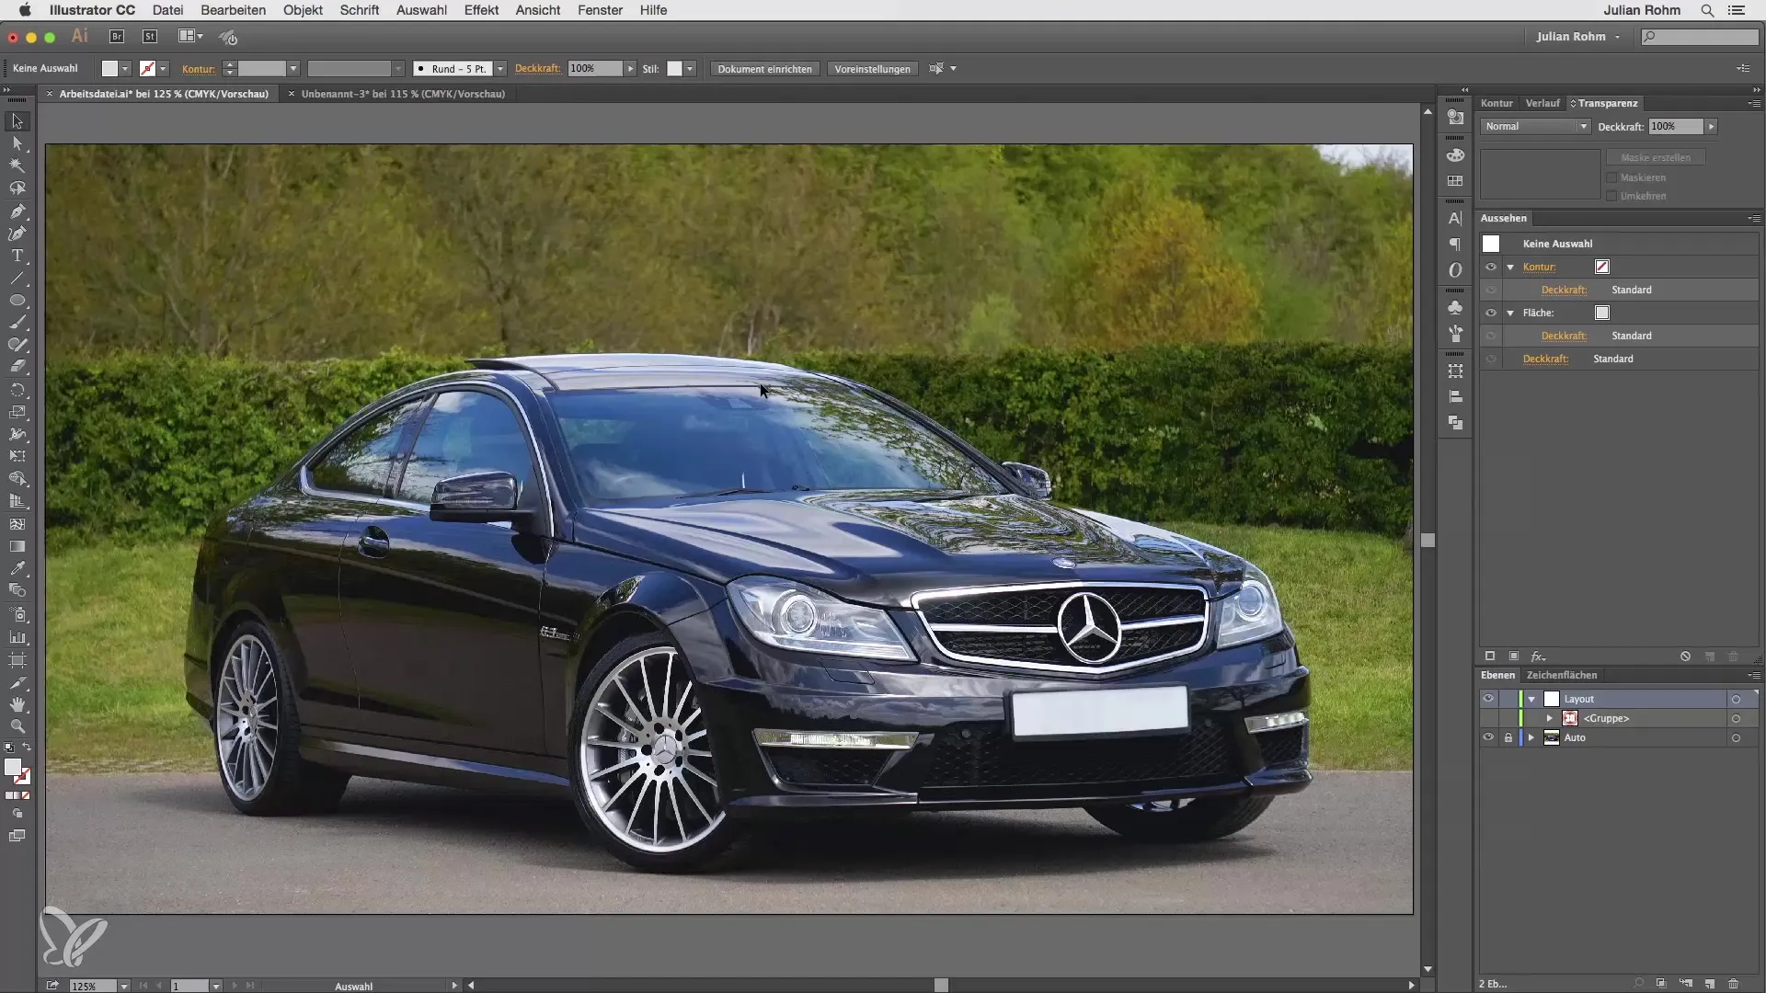Click target circle of Auto layer
The height and width of the screenshot is (993, 1766).
point(1736,737)
